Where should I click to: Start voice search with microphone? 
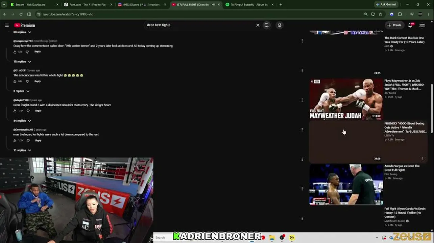click(x=280, y=25)
